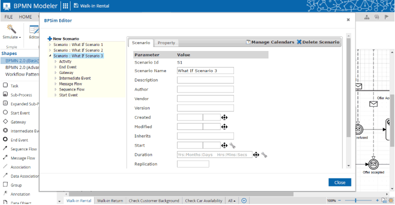The height and width of the screenshot is (205, 395).
Task: Open the FILE menu
Action: tap(8, 16)
